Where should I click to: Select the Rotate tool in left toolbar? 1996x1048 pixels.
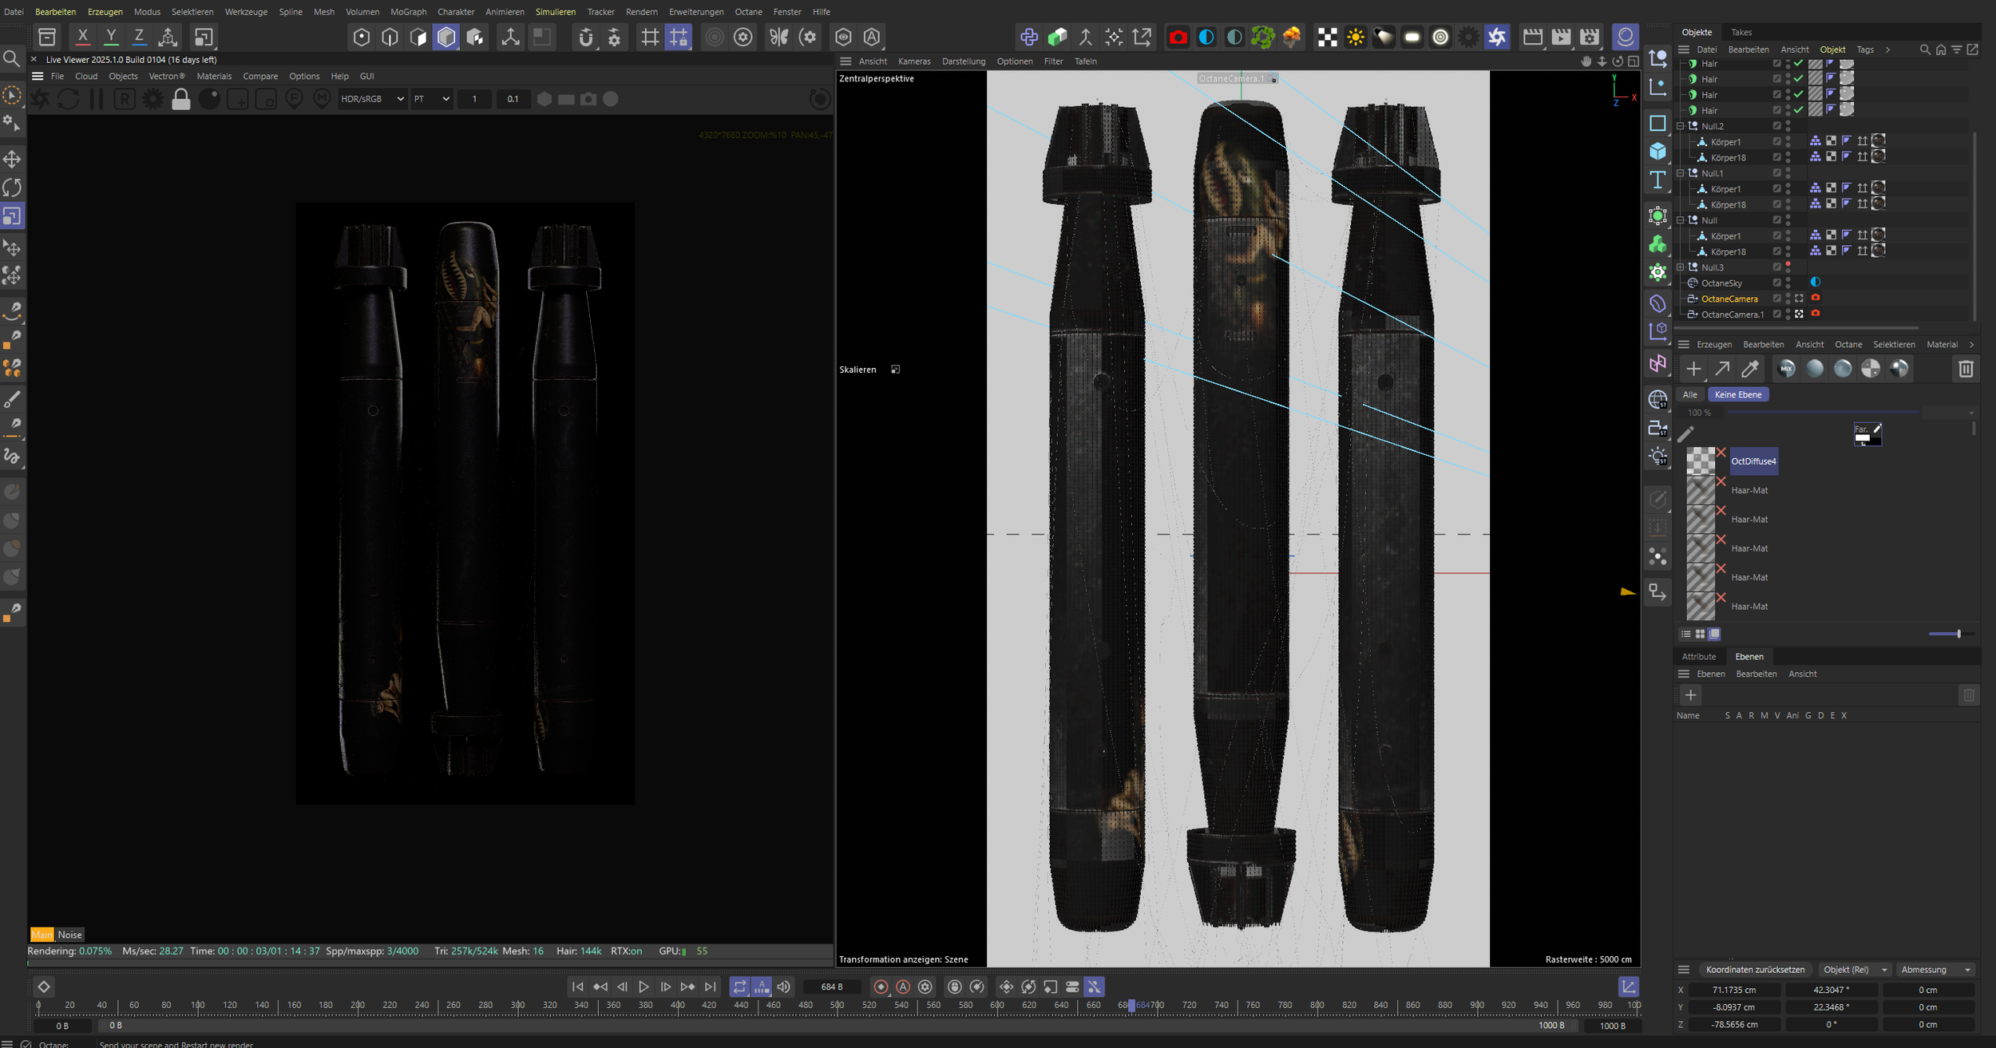pos(12,188)
